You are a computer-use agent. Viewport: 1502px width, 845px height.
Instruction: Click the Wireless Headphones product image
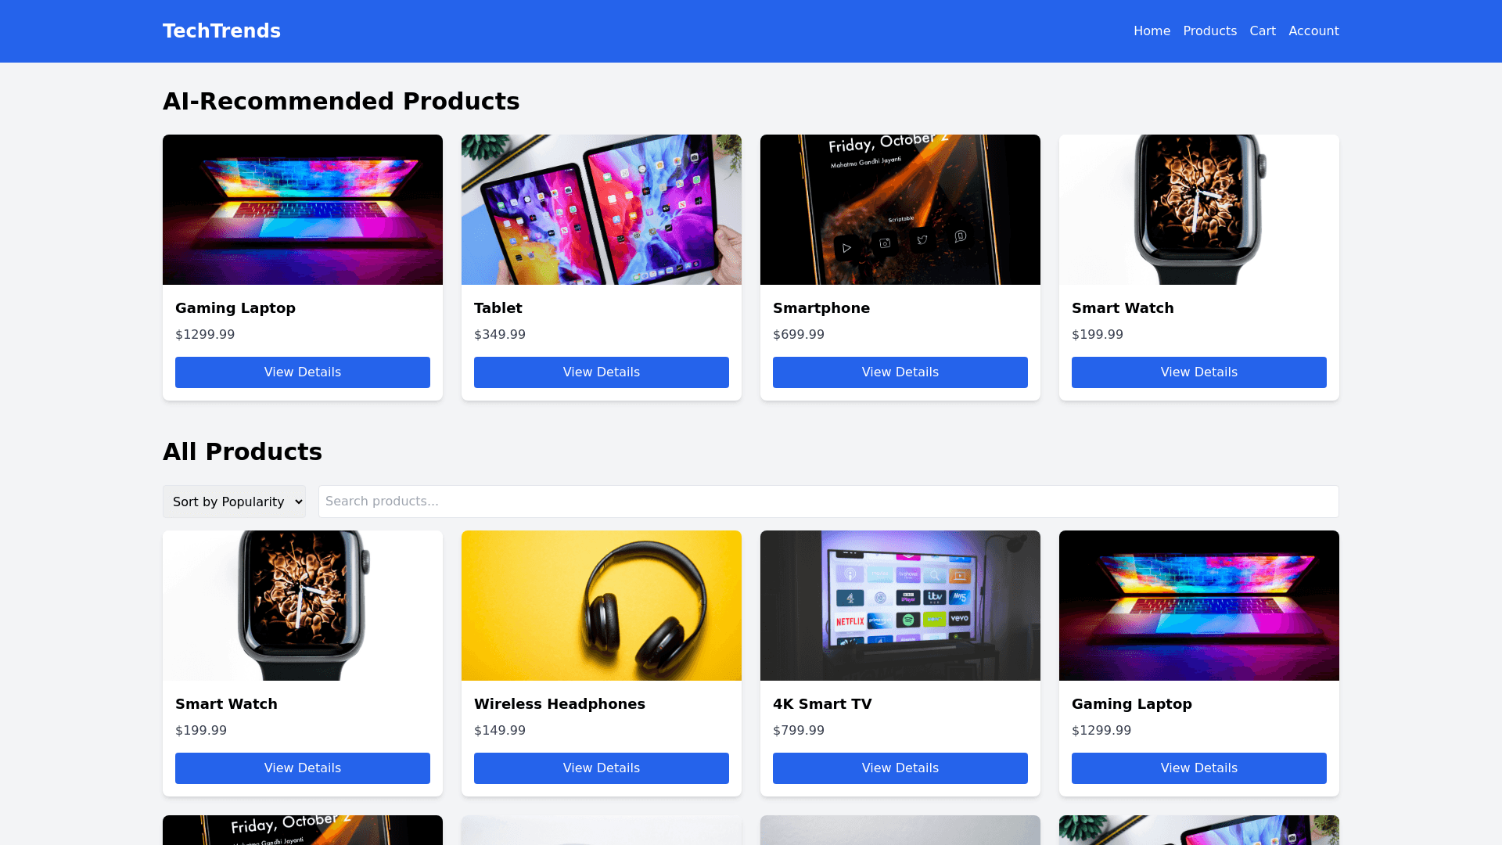tap(602, 606)
